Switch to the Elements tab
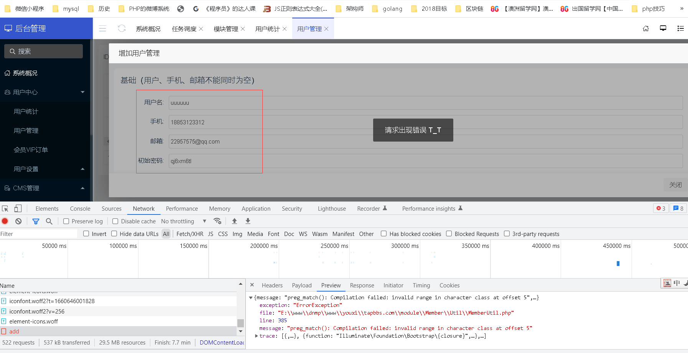 47,208
